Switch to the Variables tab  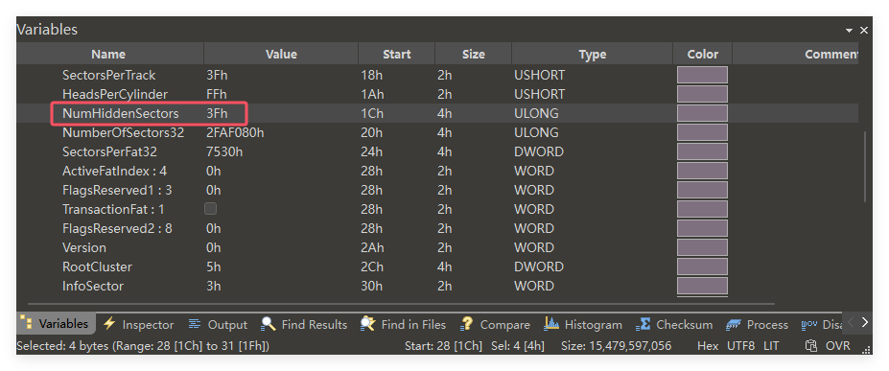click(56, 323)
